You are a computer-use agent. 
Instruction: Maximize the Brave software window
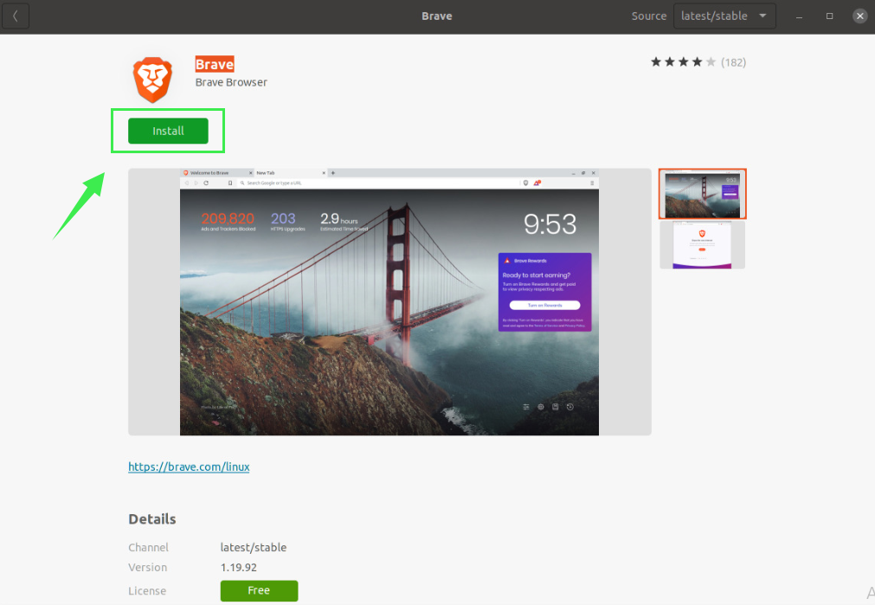pyautogui.click(x=830, y=16)
